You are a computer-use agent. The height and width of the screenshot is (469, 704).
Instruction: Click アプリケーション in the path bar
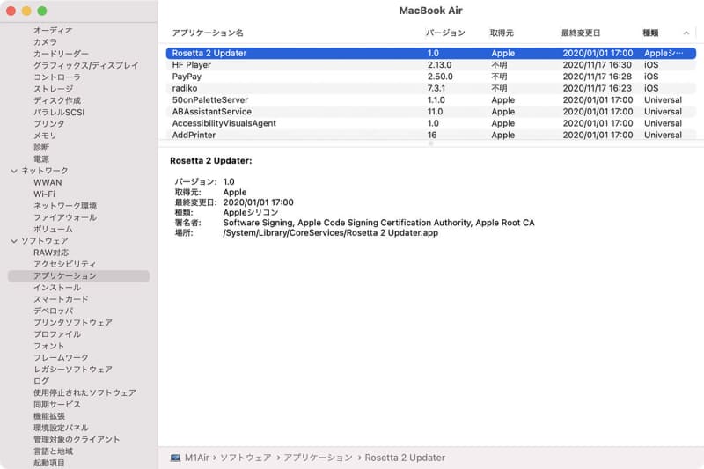pos(318,458)
